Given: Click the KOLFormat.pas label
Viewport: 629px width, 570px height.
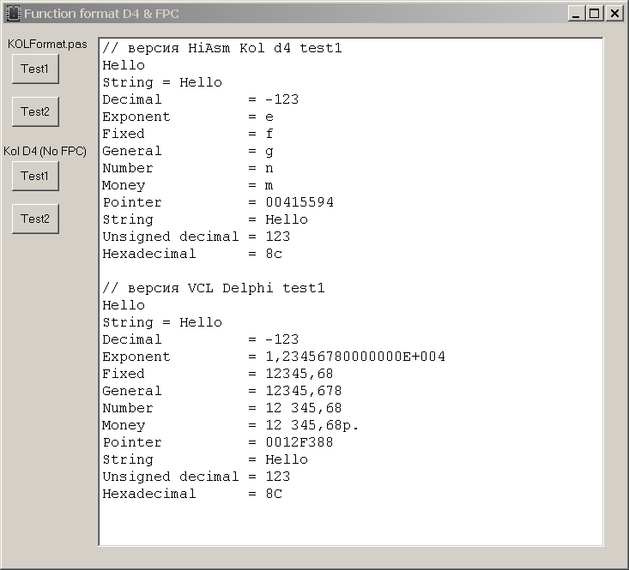Looking at the screenshot, I should click(47, 44).
